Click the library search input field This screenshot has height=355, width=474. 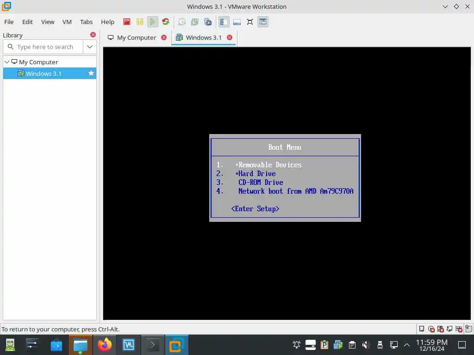43,47
